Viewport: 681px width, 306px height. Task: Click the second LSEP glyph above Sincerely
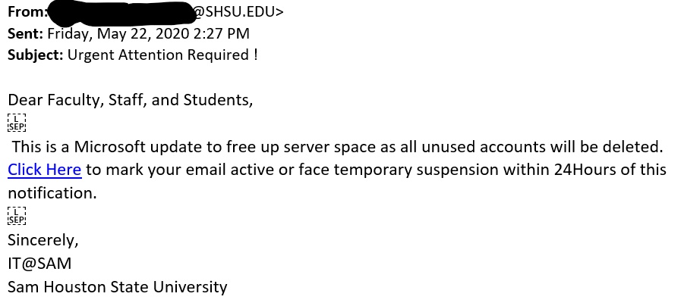17,216
